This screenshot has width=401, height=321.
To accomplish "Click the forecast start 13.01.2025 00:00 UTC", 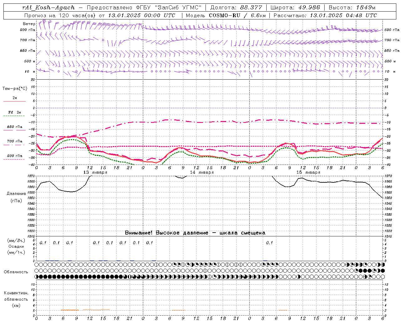I will (x=142, y=15).
